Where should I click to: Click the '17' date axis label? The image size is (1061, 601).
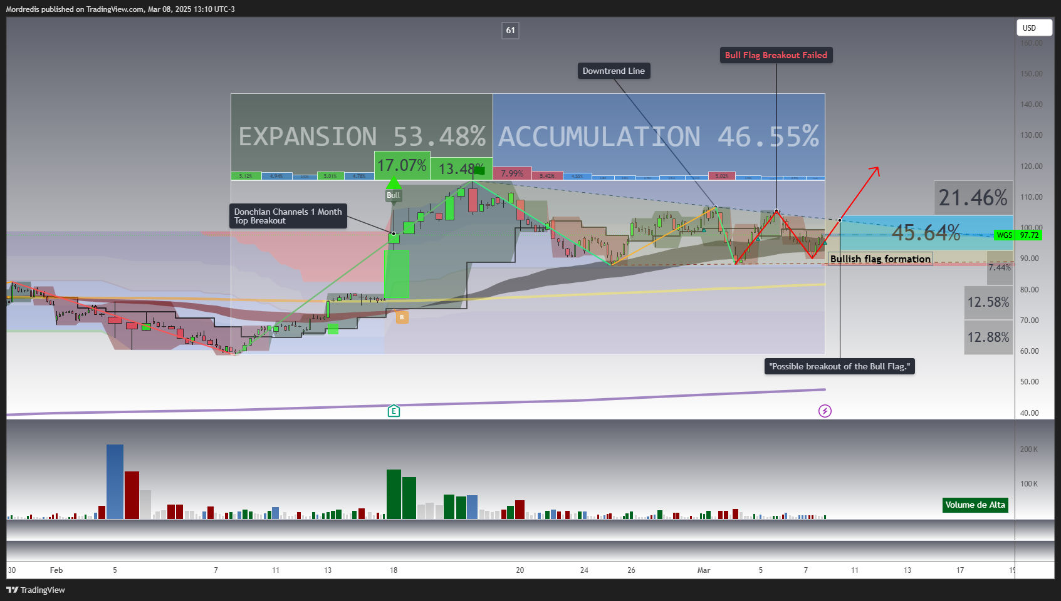[960, 570]
